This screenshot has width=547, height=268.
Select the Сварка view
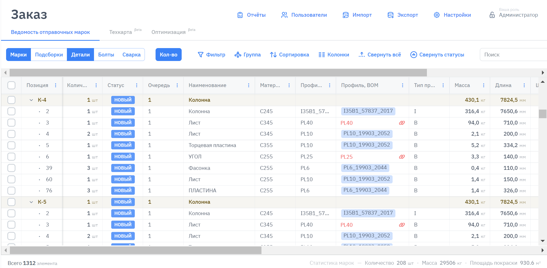point(131,55)
